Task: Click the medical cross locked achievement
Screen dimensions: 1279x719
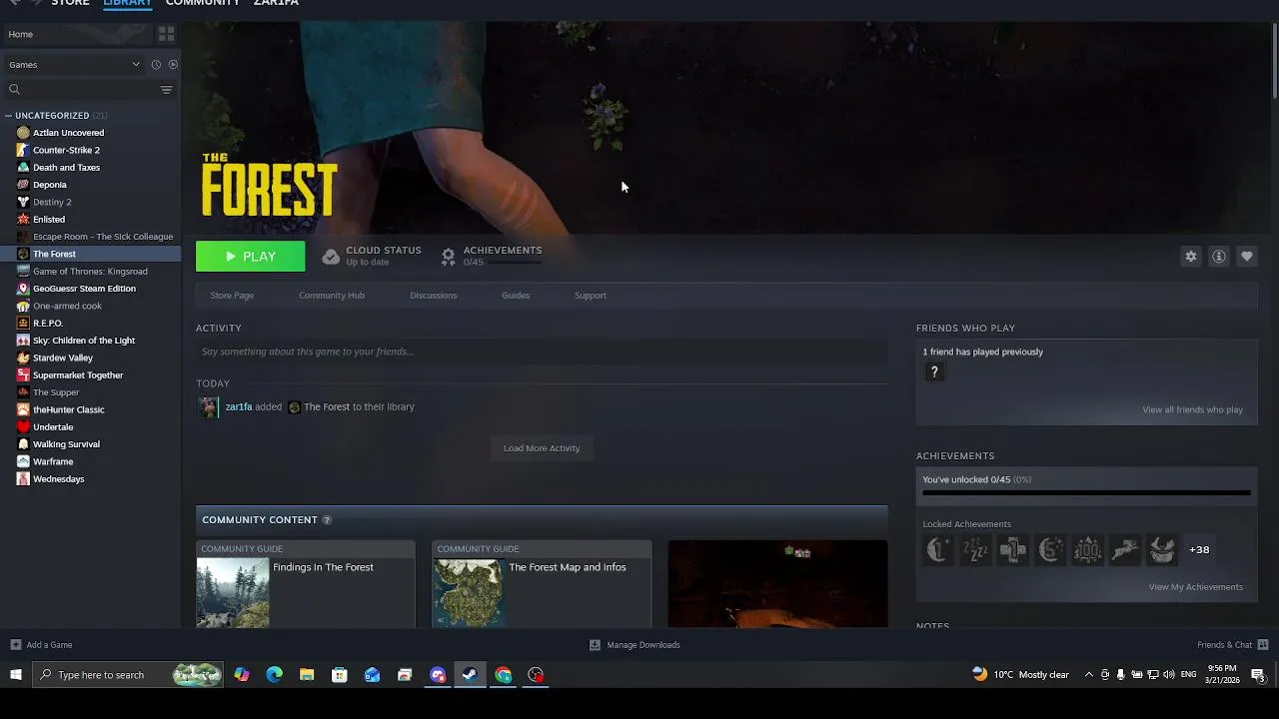Action: coord(1013,549)
